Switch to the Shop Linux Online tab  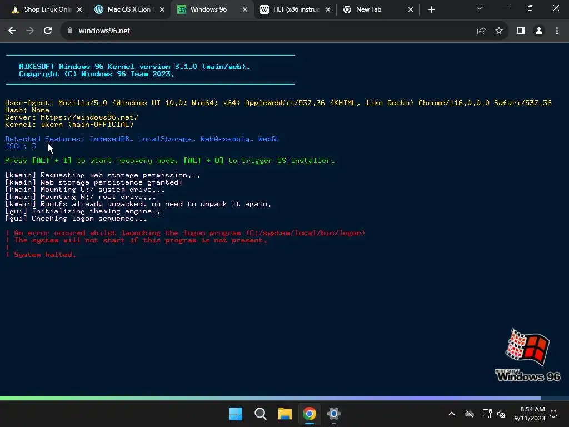click(x=41, y=10)
